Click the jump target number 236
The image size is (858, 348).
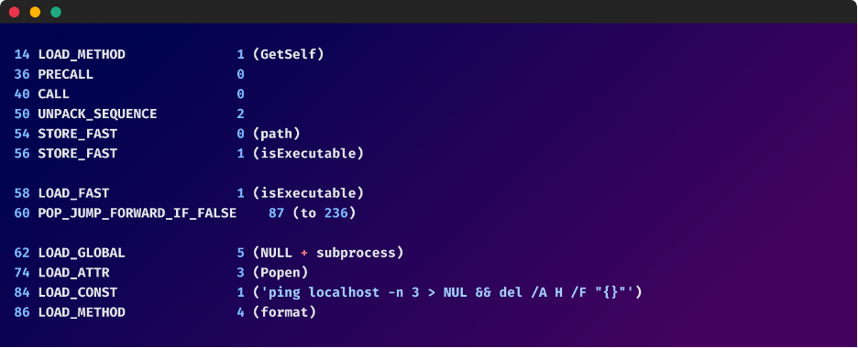click(x=336, y=213)
